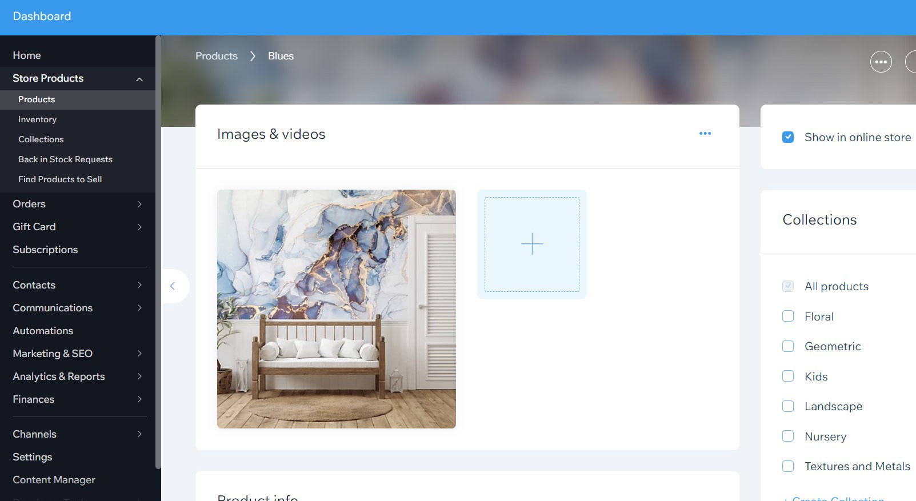Click the Collections panel heading
The image size is (916, 501).
click(x=819, y=220)
